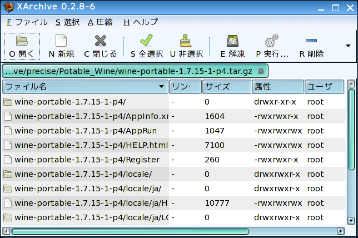Click the 非選択 (Deselect) brush icon

186,41
